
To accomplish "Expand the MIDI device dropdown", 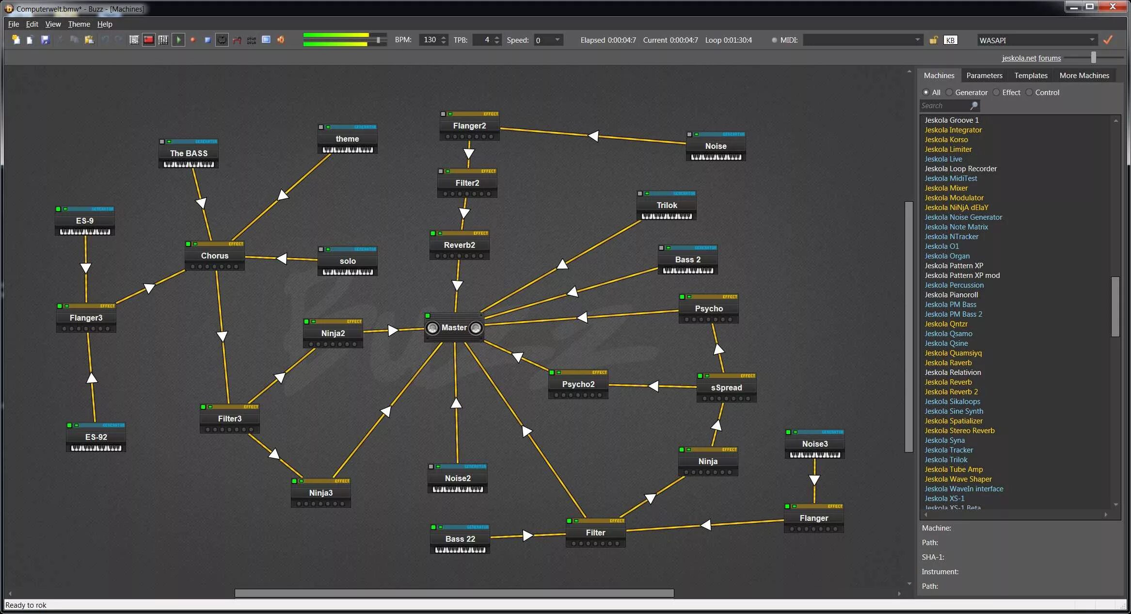I will 917,40.
